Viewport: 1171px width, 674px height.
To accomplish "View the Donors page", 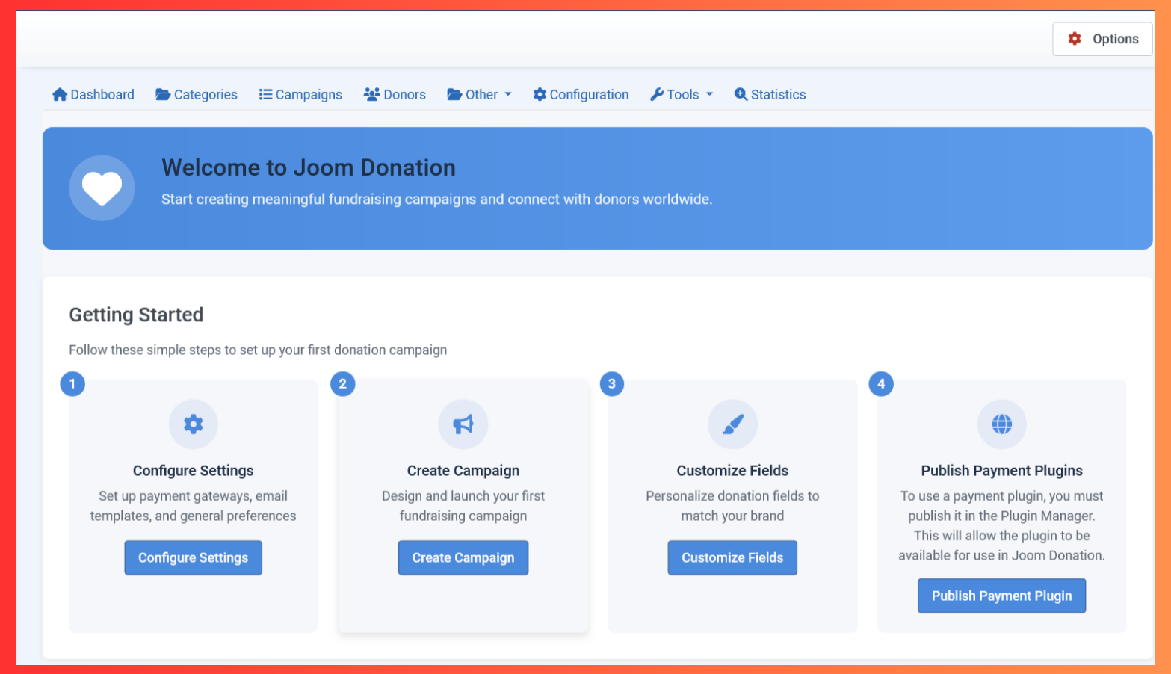I will point(395,95).
